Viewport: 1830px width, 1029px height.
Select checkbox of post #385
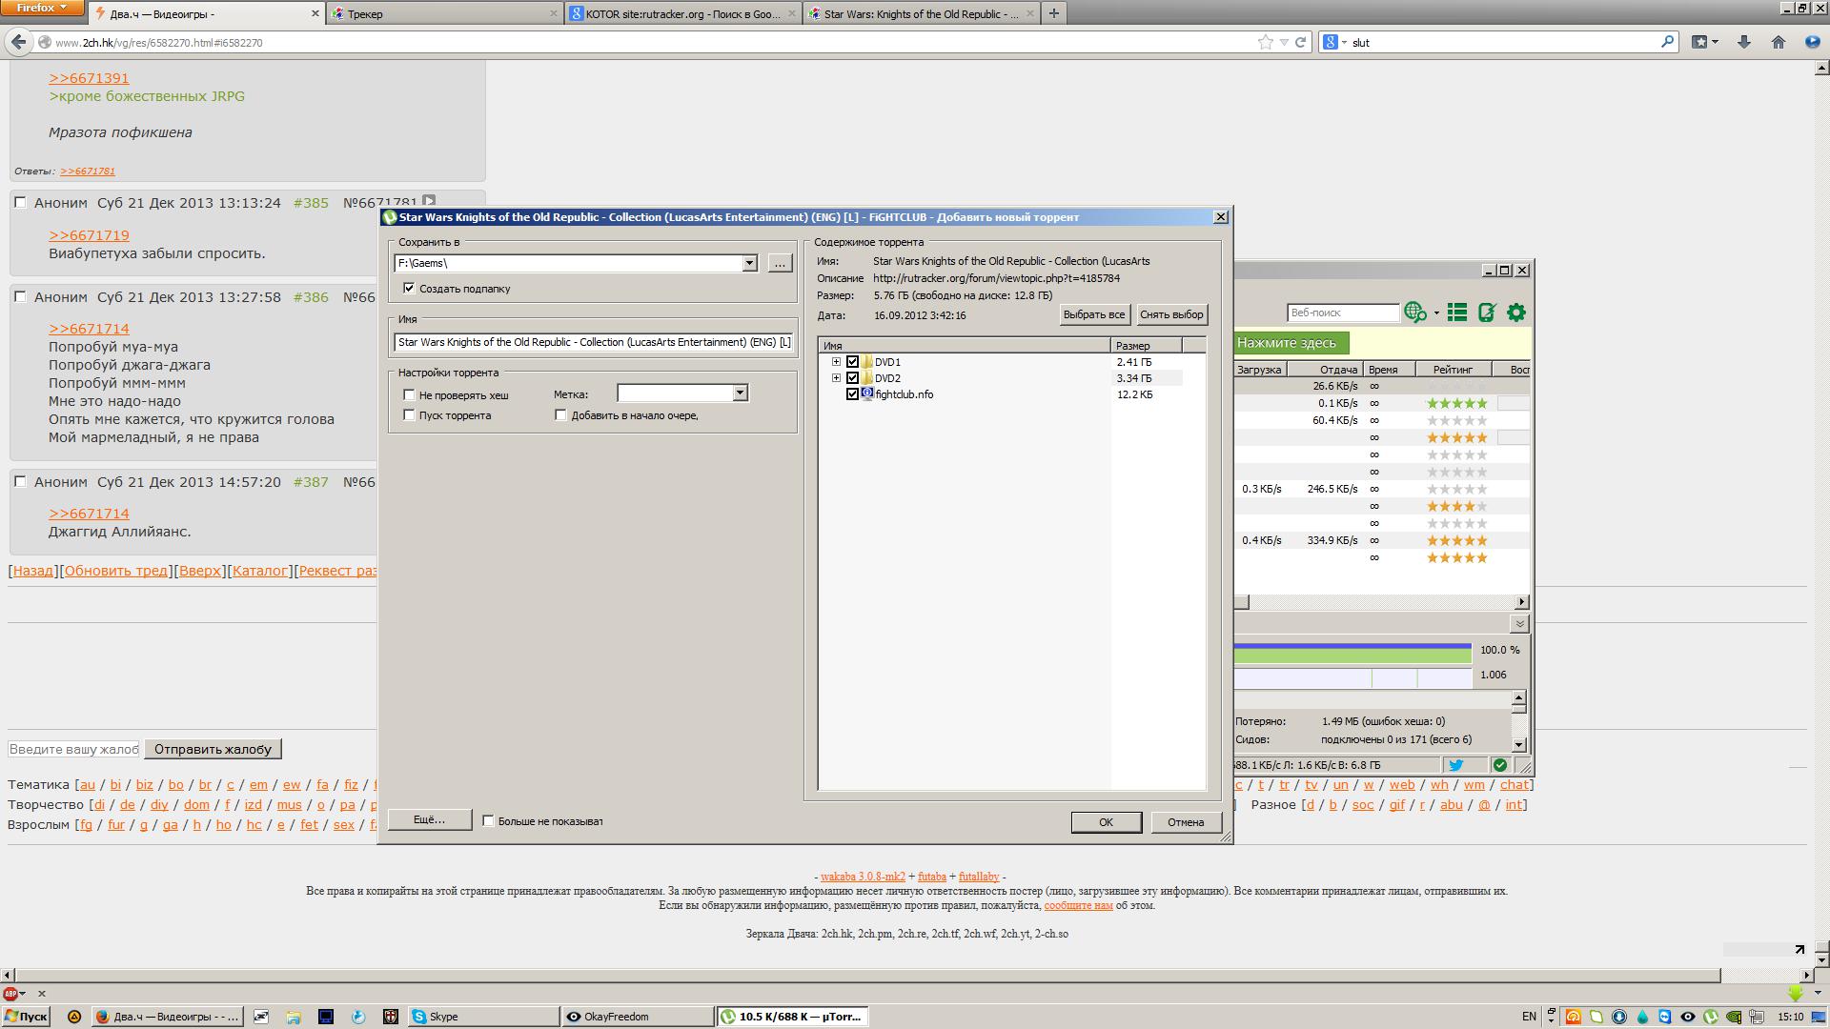[x=20, y=202]
